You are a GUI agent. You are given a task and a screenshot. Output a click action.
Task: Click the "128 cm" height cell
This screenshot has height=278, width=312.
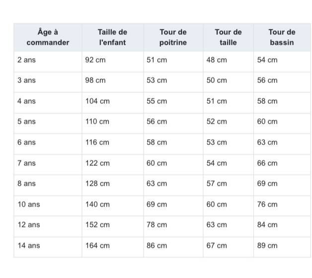(97, 184)
